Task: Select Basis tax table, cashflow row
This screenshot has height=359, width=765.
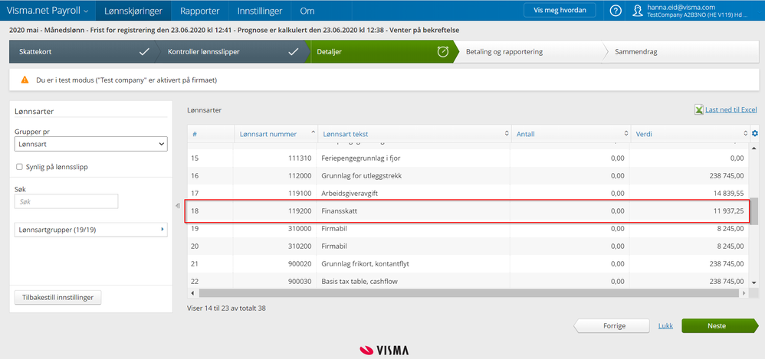Action: (468, 282)
